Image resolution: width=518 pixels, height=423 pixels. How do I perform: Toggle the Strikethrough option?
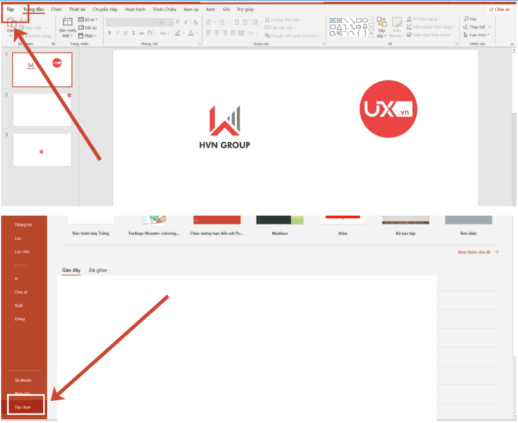pyautogui.click(x=133, y=33)
